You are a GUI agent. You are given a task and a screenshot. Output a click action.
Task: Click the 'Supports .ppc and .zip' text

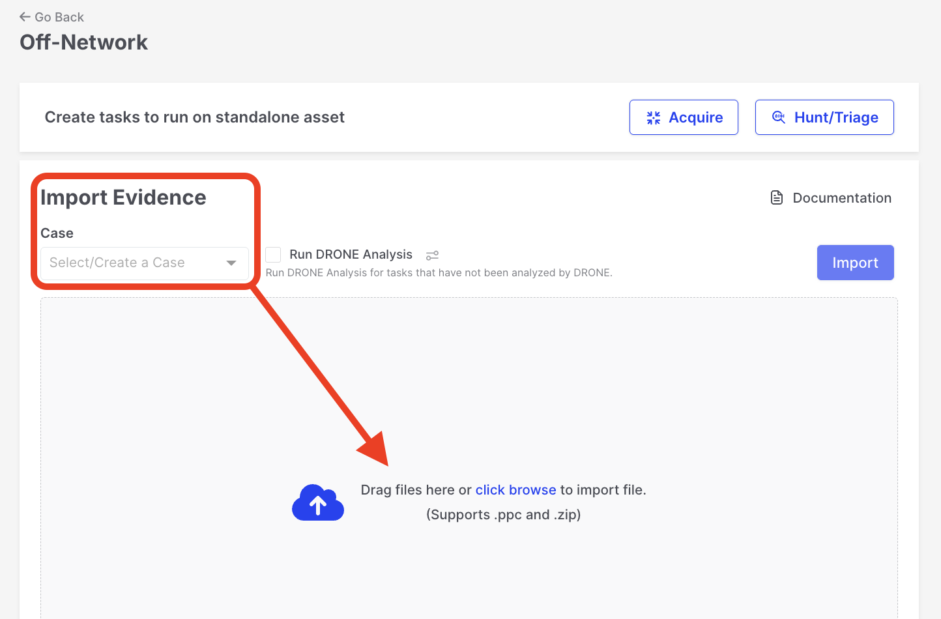pyautogui.click(x=503, y=515)
